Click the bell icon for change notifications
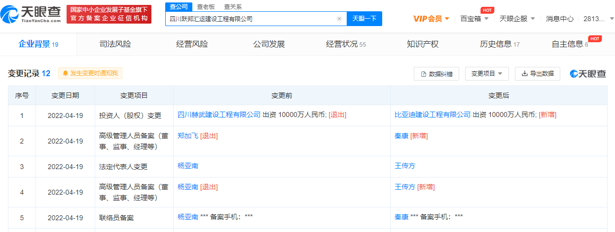The image size is (615, 232). (65, 73)
